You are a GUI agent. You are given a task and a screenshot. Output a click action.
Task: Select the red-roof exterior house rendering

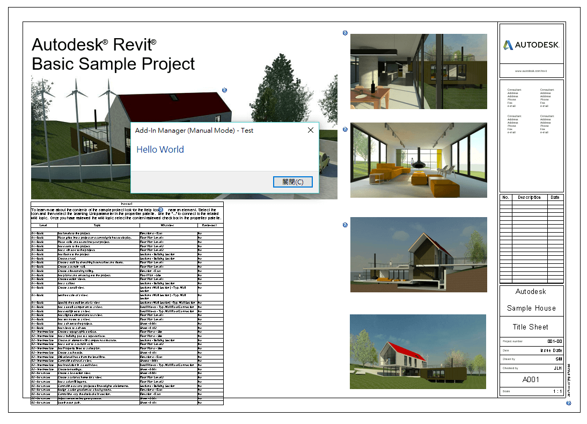(418, 351)
